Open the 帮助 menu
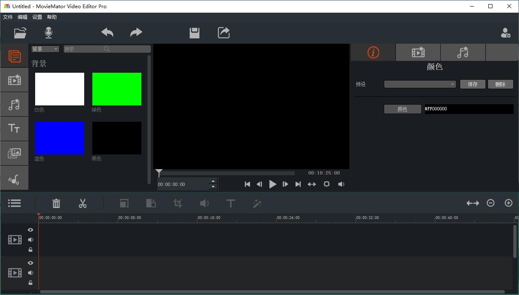519x295 pixels. (52, 17)
